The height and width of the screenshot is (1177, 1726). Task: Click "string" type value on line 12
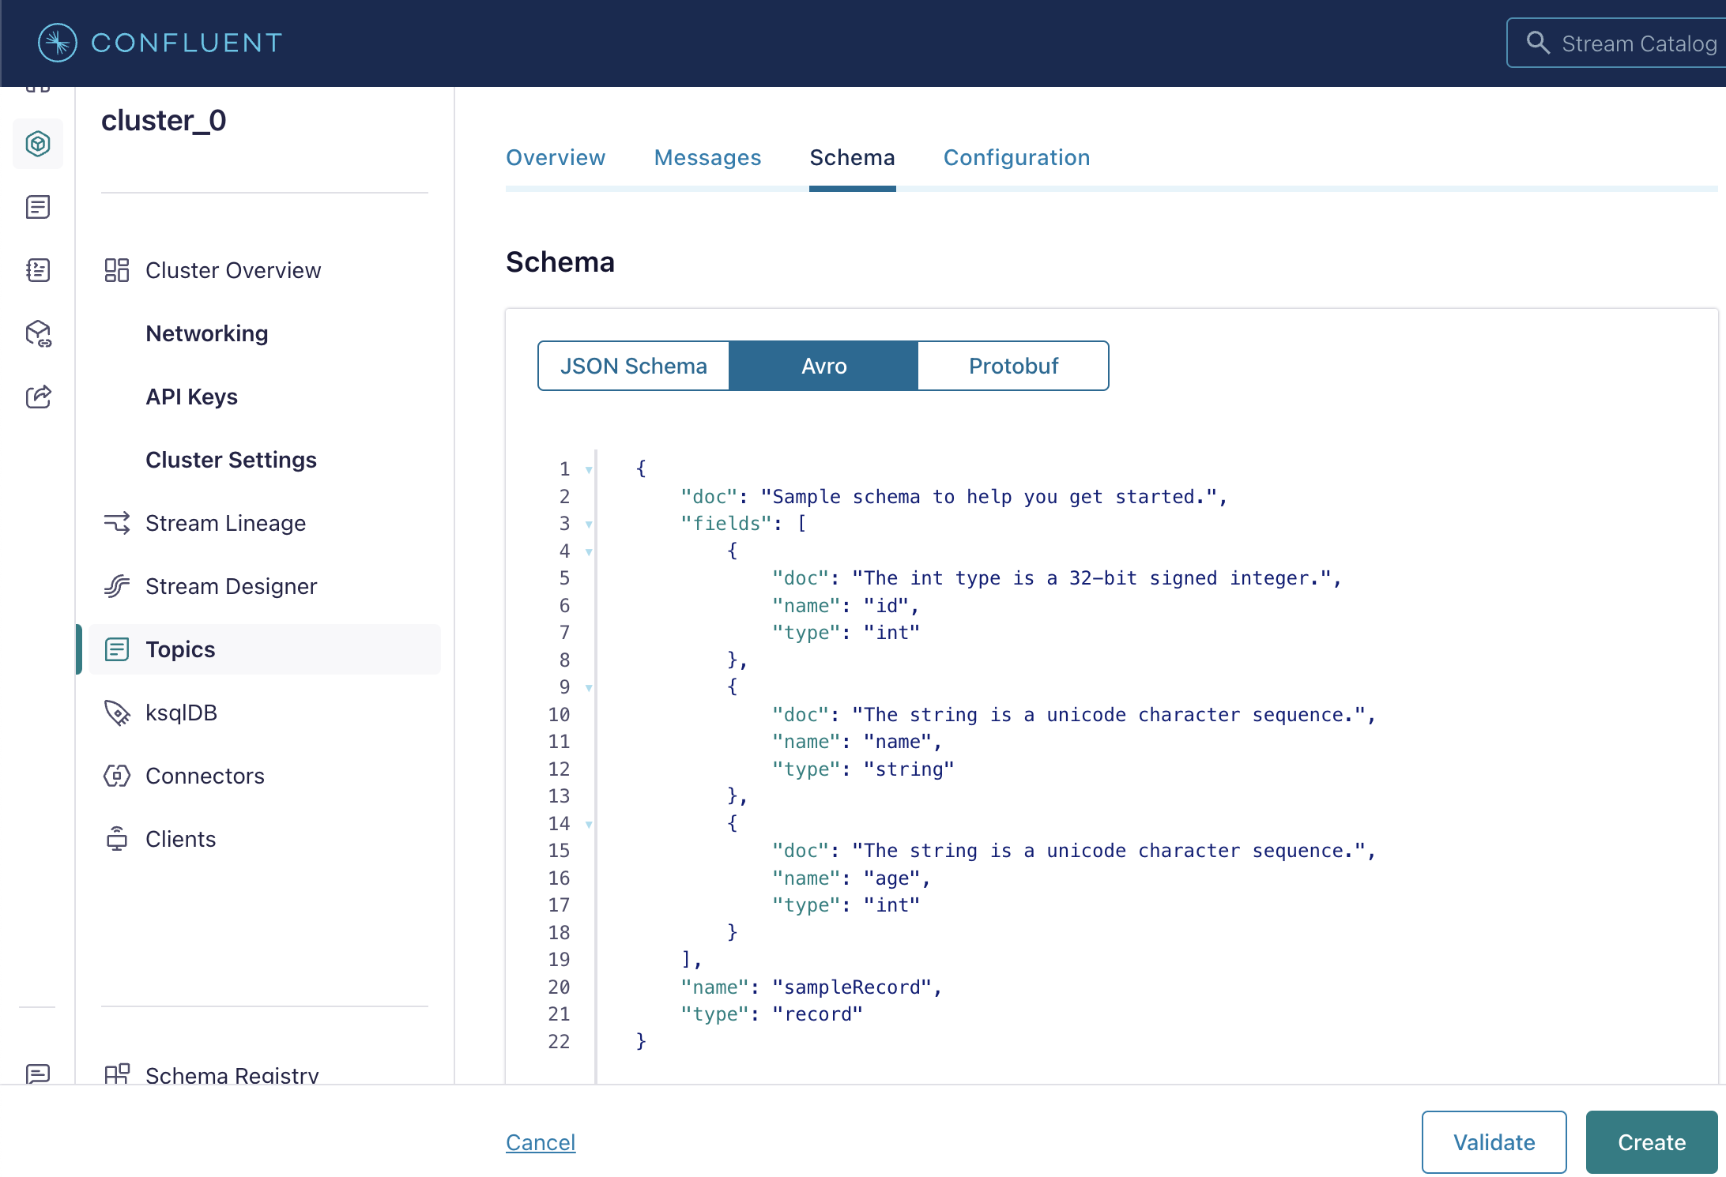(909, 769)
